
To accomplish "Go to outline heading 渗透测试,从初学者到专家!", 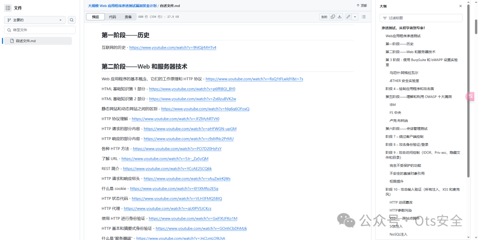I will [x=403, y=28].
